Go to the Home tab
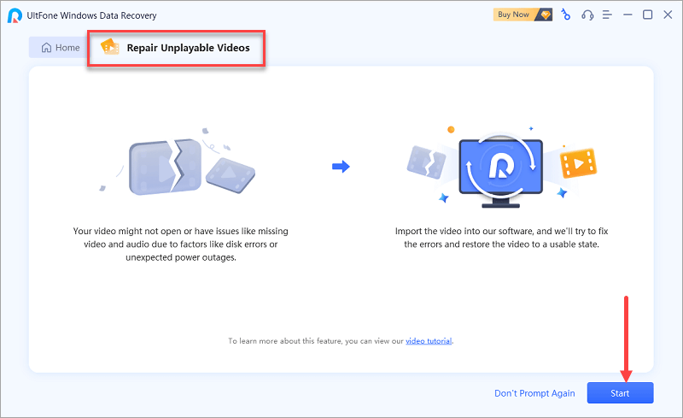 pyautogui.click(x=60, y=48)
